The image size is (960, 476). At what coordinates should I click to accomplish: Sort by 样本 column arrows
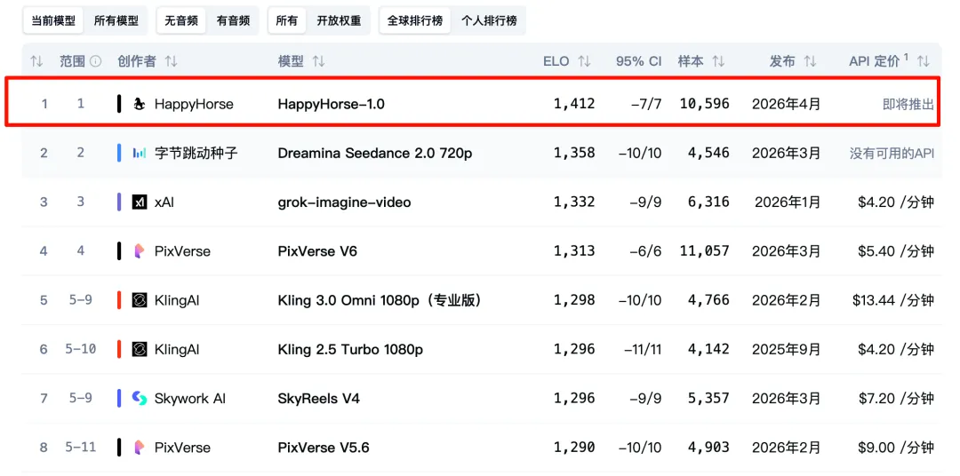click(x=719, y=61)
